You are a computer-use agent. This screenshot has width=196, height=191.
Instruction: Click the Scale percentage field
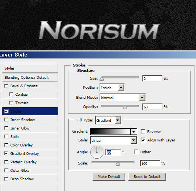click(150, 163)
